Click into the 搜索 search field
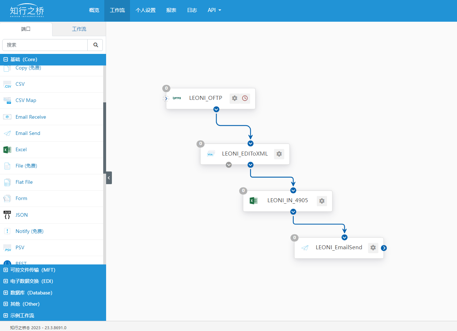This screenshot has height=331, width=457. 45,45
